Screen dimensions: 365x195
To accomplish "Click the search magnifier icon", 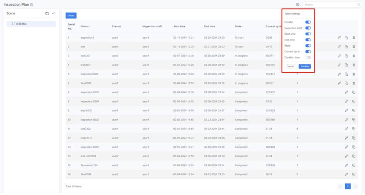I will tap(358, 4).
